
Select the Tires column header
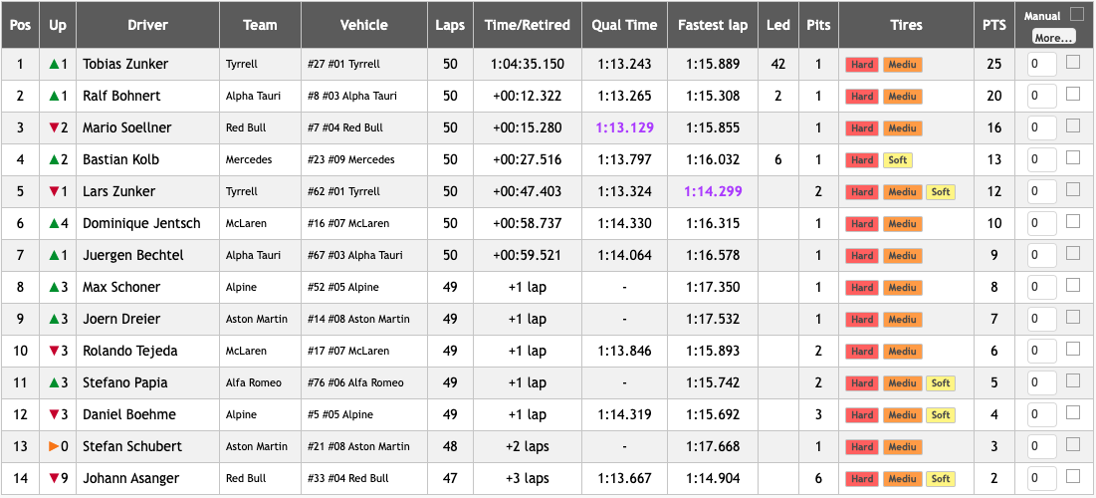(906, 25)
